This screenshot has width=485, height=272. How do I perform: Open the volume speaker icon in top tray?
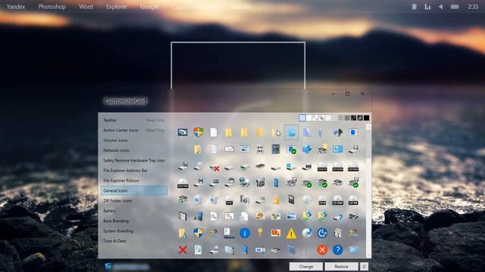pyautogui.click(x=441, y=7)
